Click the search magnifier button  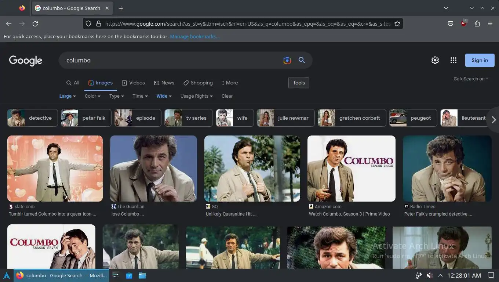point(302,60)
